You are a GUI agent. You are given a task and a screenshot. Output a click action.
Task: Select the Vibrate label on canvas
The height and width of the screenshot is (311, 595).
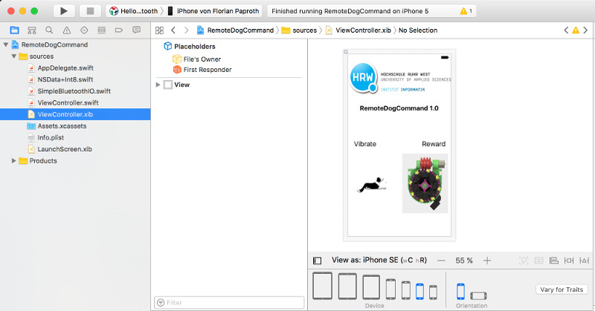[x=365, y=144]
